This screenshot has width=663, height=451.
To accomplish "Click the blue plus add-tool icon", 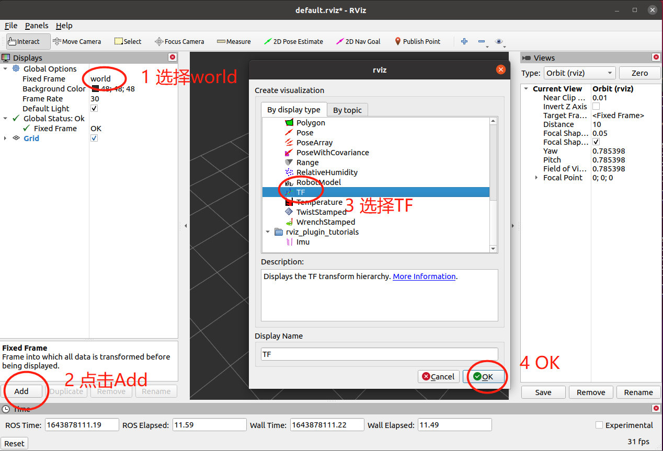I will (x=464, y=42).
